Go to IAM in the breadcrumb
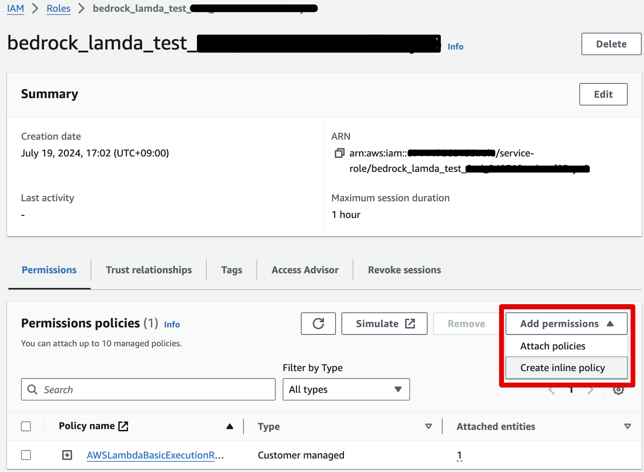Image resolution: width=644 pixels, height=472 pixels. coord(15,9)
